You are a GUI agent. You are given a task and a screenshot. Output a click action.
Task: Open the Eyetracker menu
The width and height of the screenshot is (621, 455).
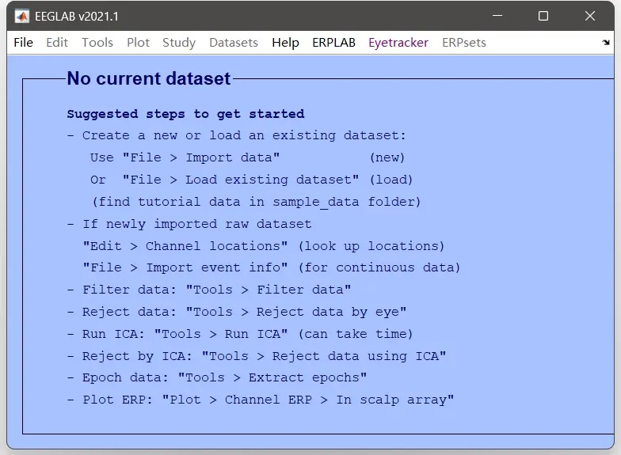398,43
